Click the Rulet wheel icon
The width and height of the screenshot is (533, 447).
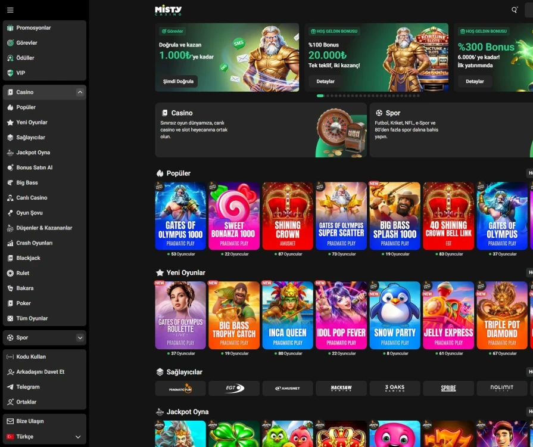(10, 273)
